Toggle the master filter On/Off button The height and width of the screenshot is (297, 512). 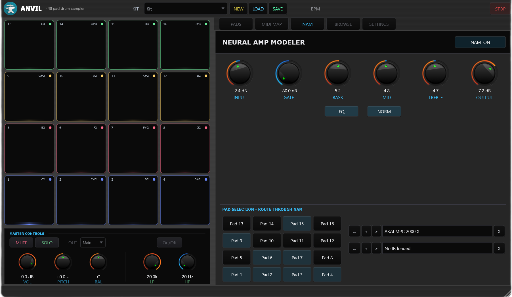coord(169,243)
